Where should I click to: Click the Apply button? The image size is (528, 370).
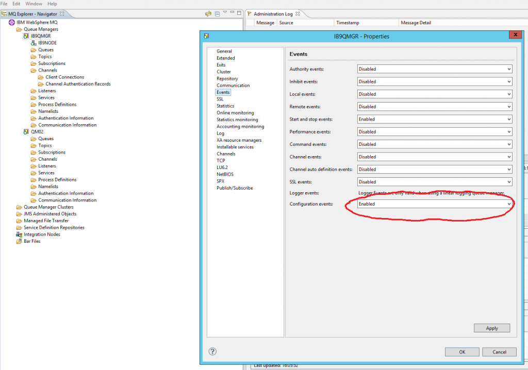click(491, 328)
